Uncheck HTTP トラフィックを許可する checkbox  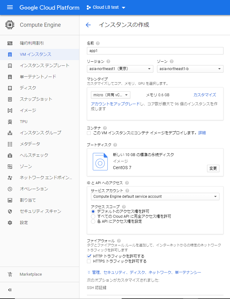89,256
